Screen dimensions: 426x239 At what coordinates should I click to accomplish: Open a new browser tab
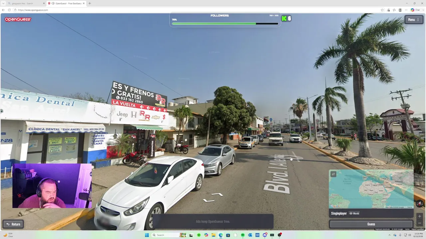[90, 3]
